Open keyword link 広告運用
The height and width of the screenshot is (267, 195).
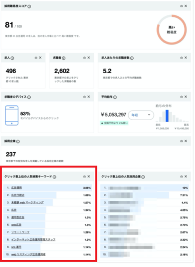[16, 188]
